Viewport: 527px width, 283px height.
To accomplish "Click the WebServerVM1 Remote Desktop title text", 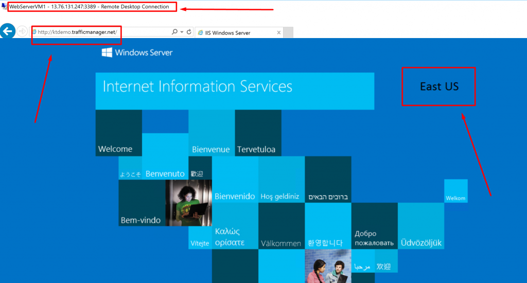I will click(x=89, y=6).
